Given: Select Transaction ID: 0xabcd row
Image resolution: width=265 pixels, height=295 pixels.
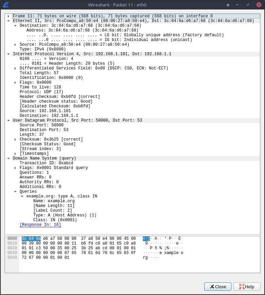Looking at the screenshot, I should click(46, 163).
